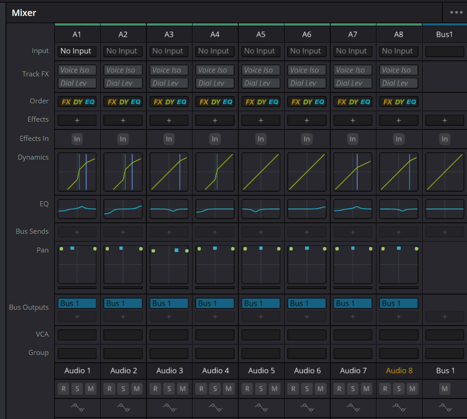Open the Dynamics graph for track A1
The width and height of the screenshot is (467, 419).
pyautogui.click(x=77, y=172)
